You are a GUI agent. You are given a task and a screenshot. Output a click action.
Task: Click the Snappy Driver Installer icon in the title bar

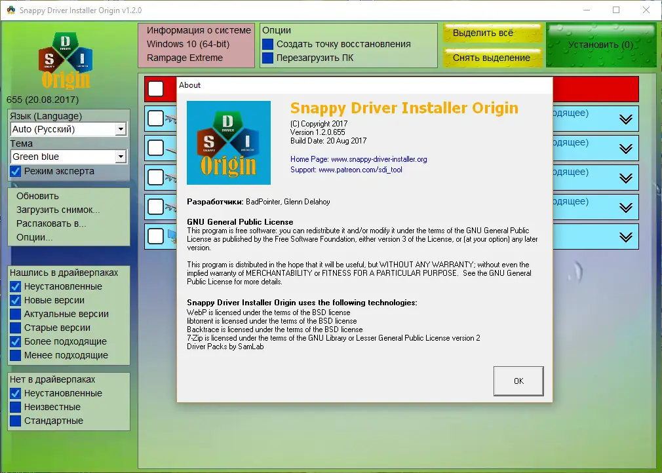pyautogui.click(x=9, y=10)
